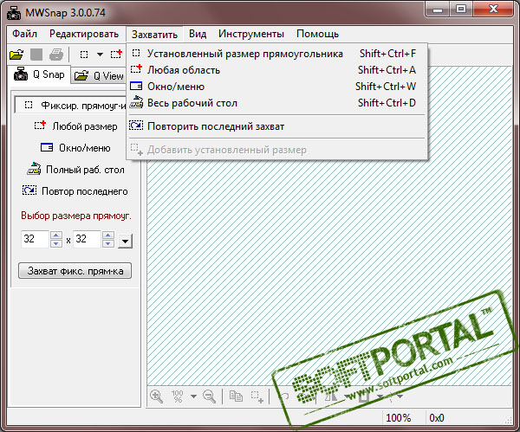The height and width of the screenshot is (432, 520).
Task: Click the repeat icon beside Повторить последний захват
Action: click(x=136, y=126)
